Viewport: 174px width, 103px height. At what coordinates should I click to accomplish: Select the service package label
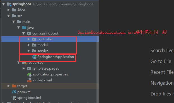43,51
